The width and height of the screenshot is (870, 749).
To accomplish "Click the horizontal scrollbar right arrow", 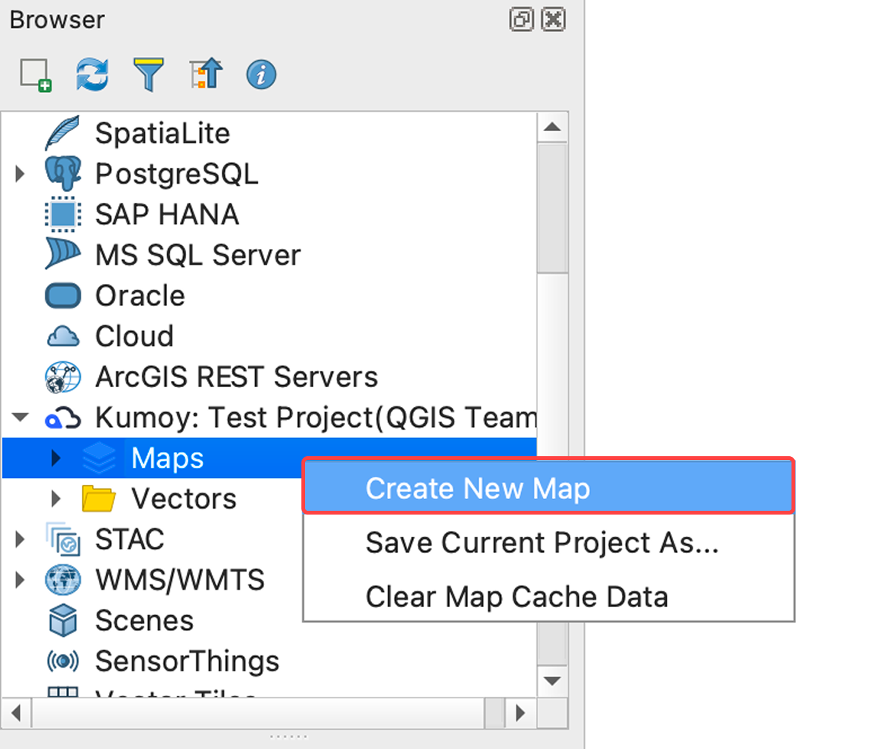I will [x=520, y=713].
